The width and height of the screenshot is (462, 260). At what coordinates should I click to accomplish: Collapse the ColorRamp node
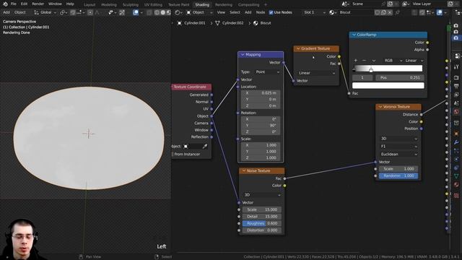click(354, 35)
